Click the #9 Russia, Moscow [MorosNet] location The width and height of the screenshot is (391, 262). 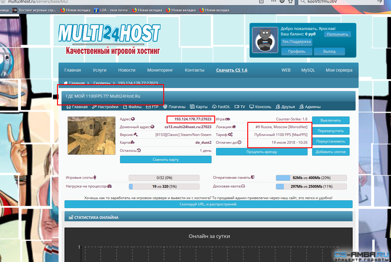(281, 127)
